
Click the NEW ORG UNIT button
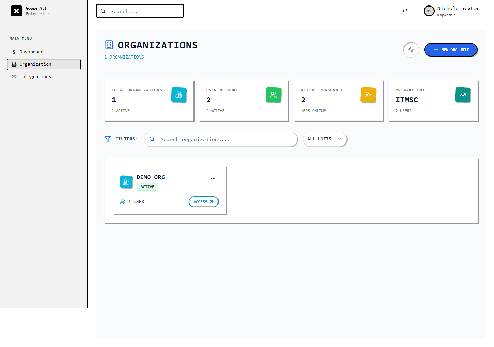click(451, 50)
